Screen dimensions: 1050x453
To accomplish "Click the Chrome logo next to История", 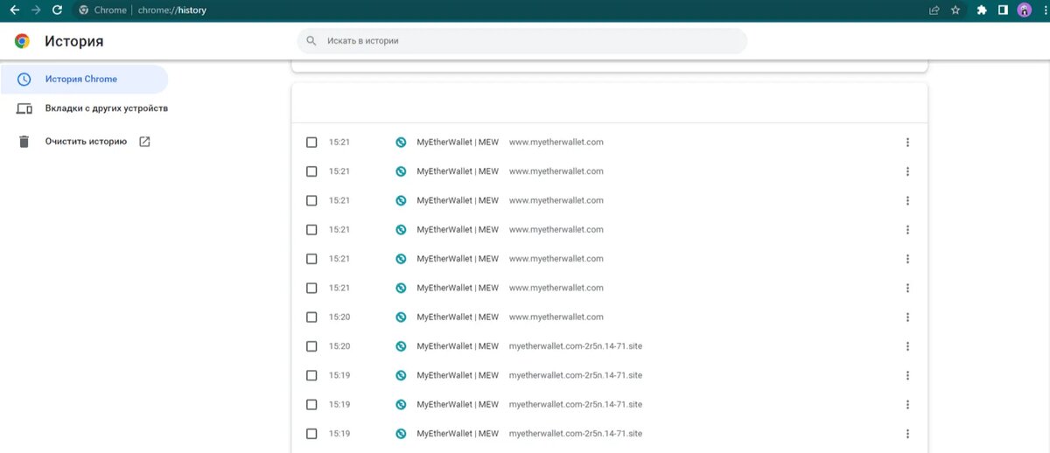I will (x=22, y=41).
